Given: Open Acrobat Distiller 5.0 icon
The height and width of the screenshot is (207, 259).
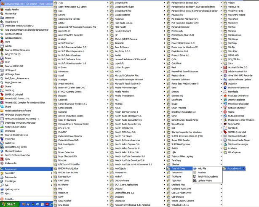Looking at the screenshot, I should pos(225,67).
